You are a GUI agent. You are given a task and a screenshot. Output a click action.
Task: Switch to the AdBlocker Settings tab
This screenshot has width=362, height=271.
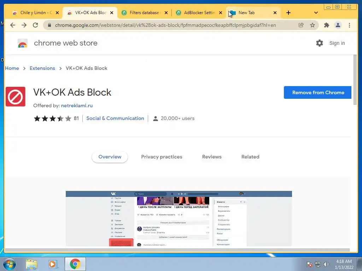(x=199, y=13)
